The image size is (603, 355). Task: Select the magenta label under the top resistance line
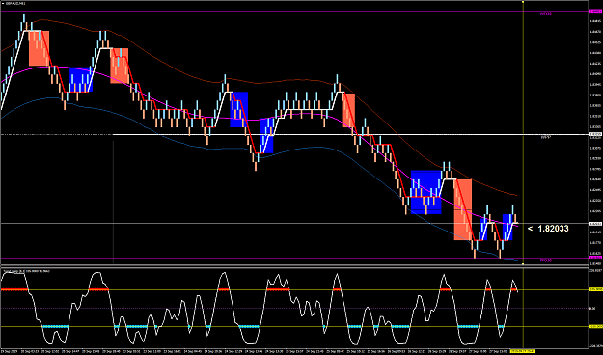[x=546, y=14]
